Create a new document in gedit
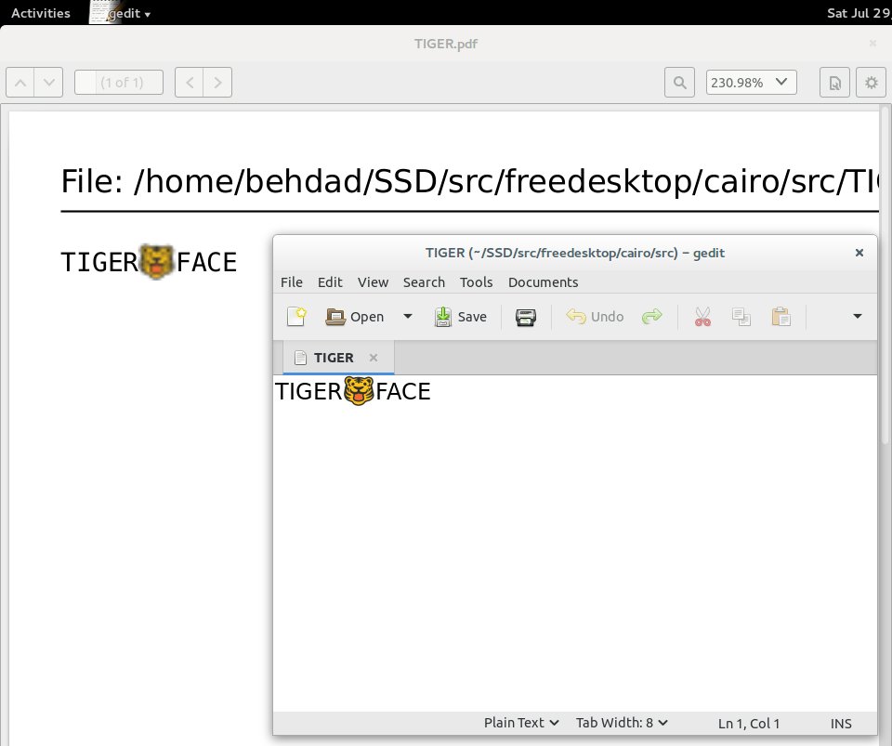Screen dimensions: 892x746 point(296,317)
